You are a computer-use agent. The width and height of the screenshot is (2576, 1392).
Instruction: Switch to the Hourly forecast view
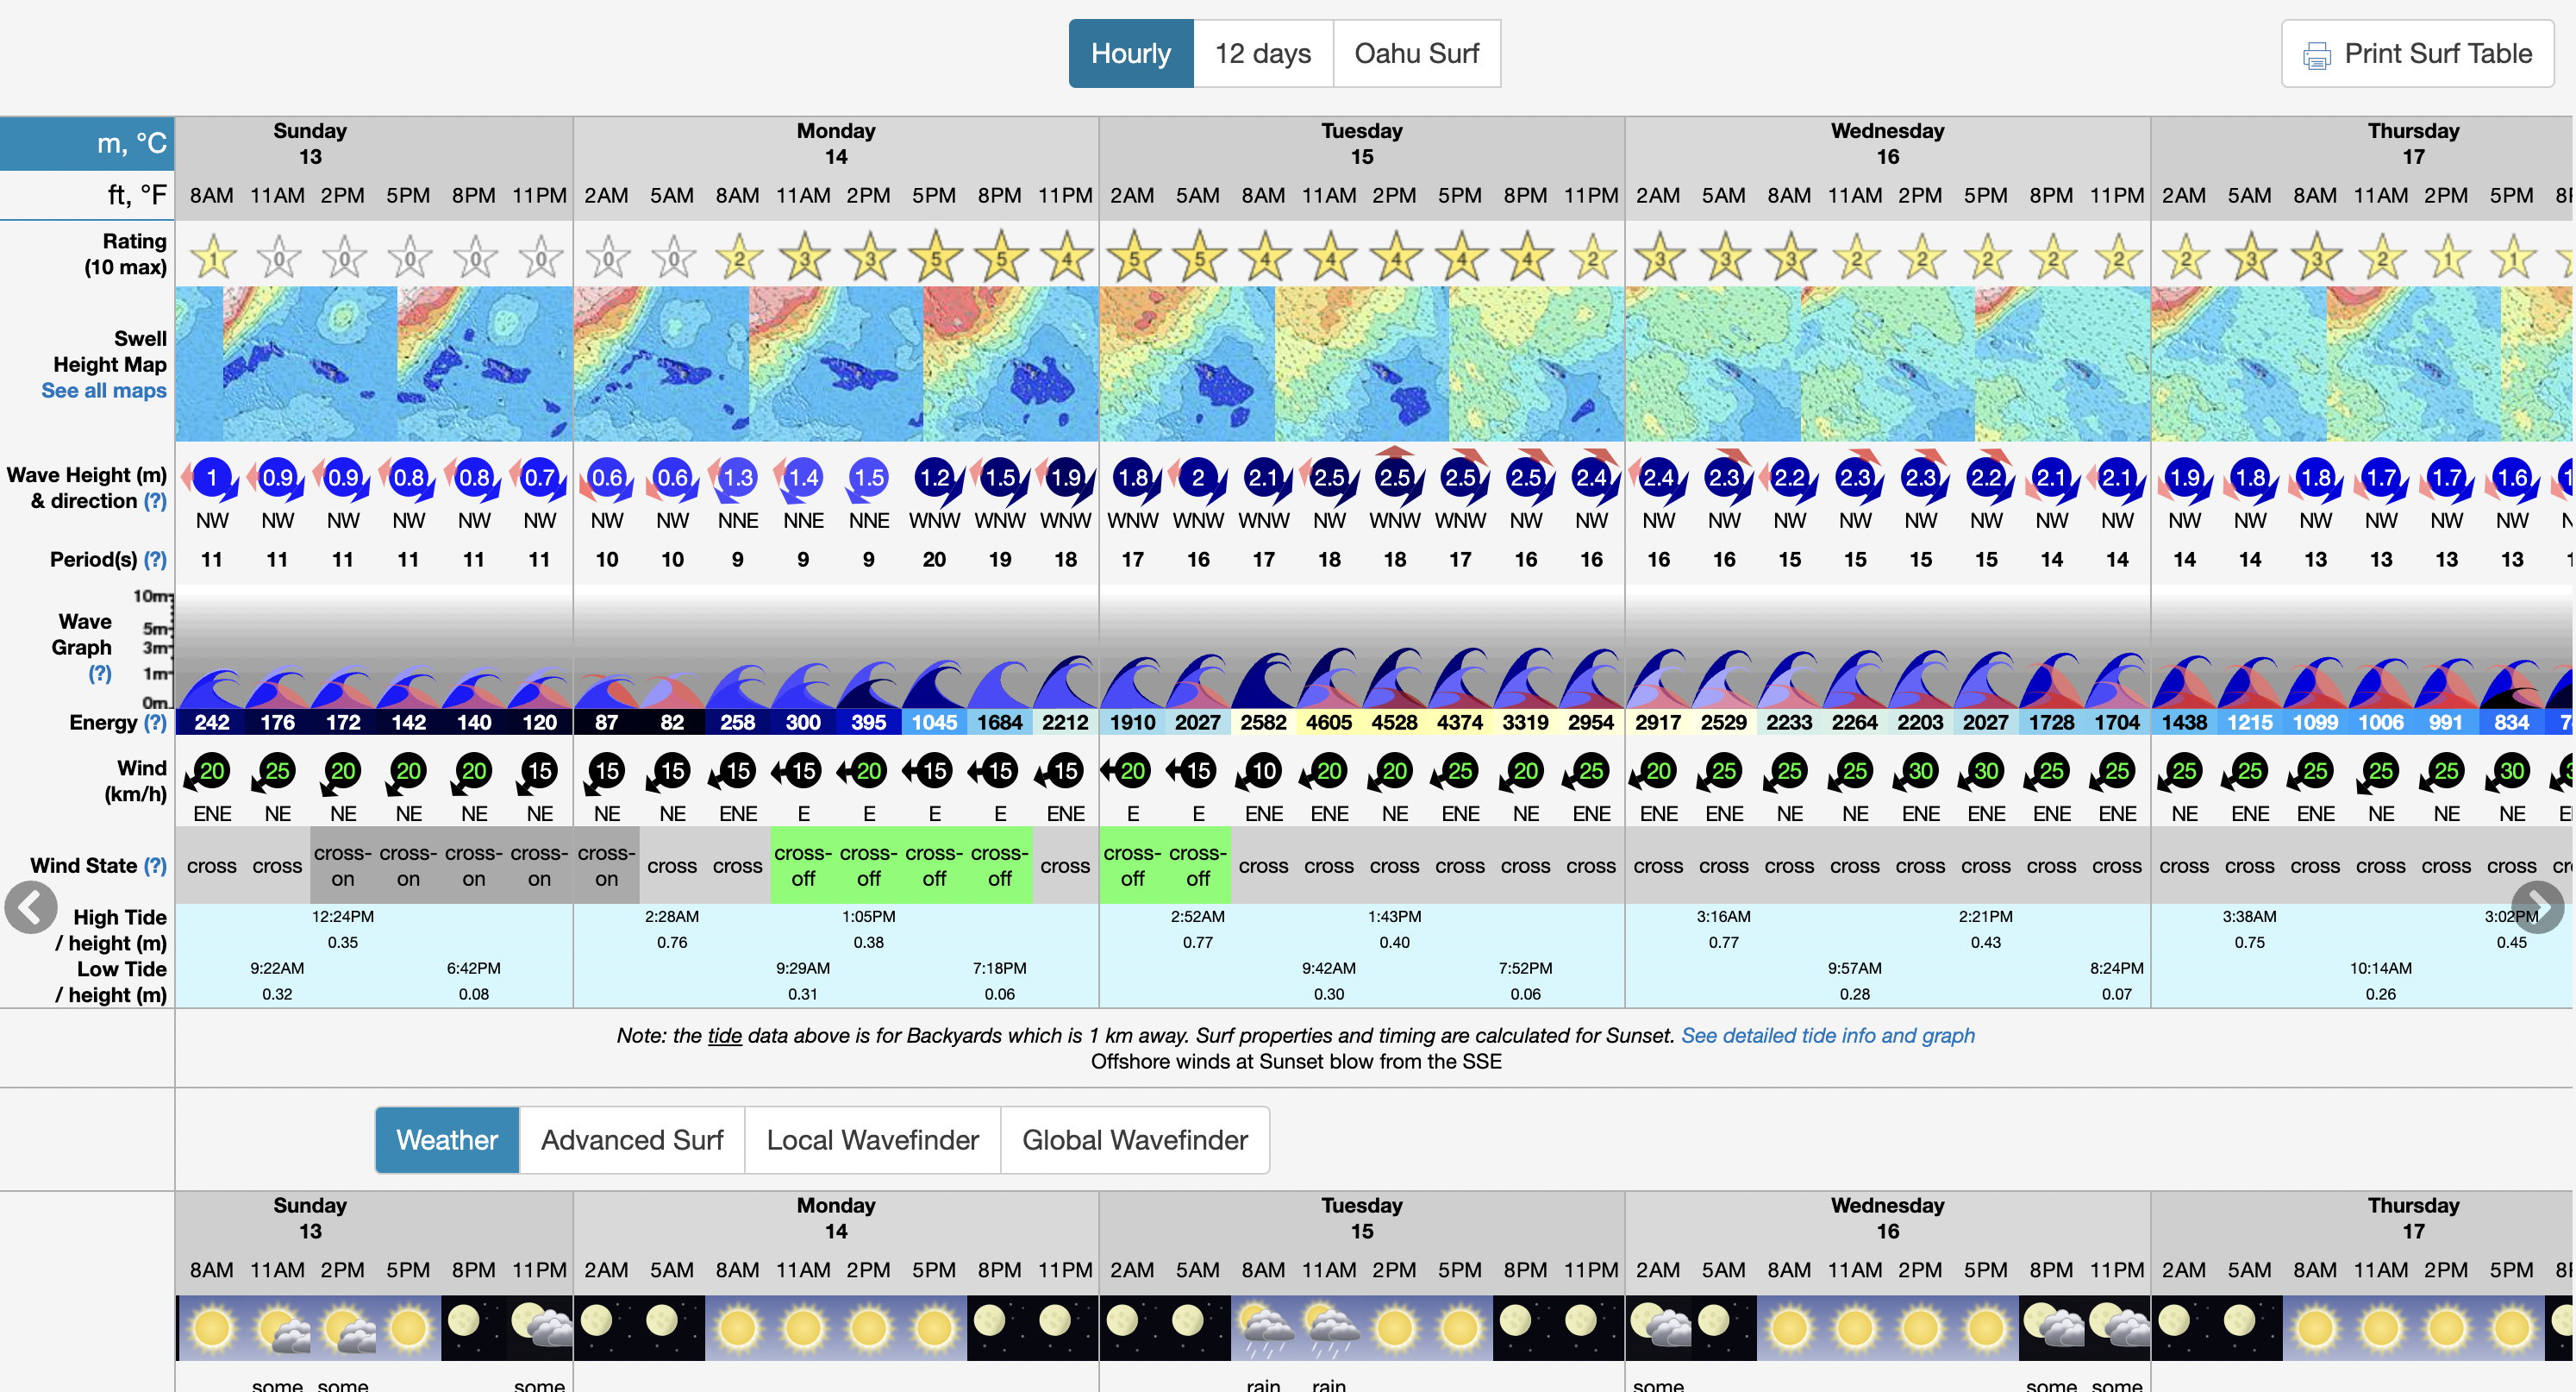[x=1131, y=54]
